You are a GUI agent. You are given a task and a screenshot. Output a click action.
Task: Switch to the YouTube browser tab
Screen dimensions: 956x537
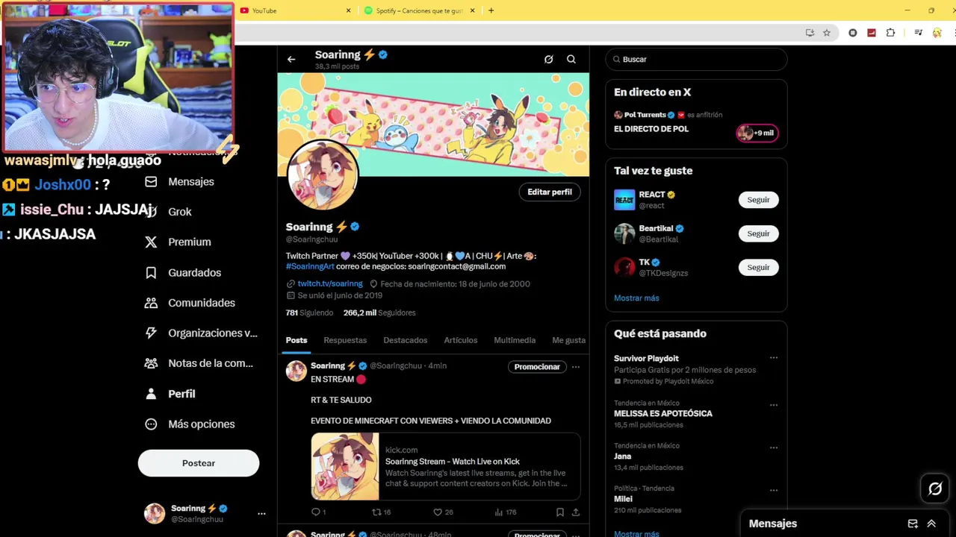pos(295,10)
